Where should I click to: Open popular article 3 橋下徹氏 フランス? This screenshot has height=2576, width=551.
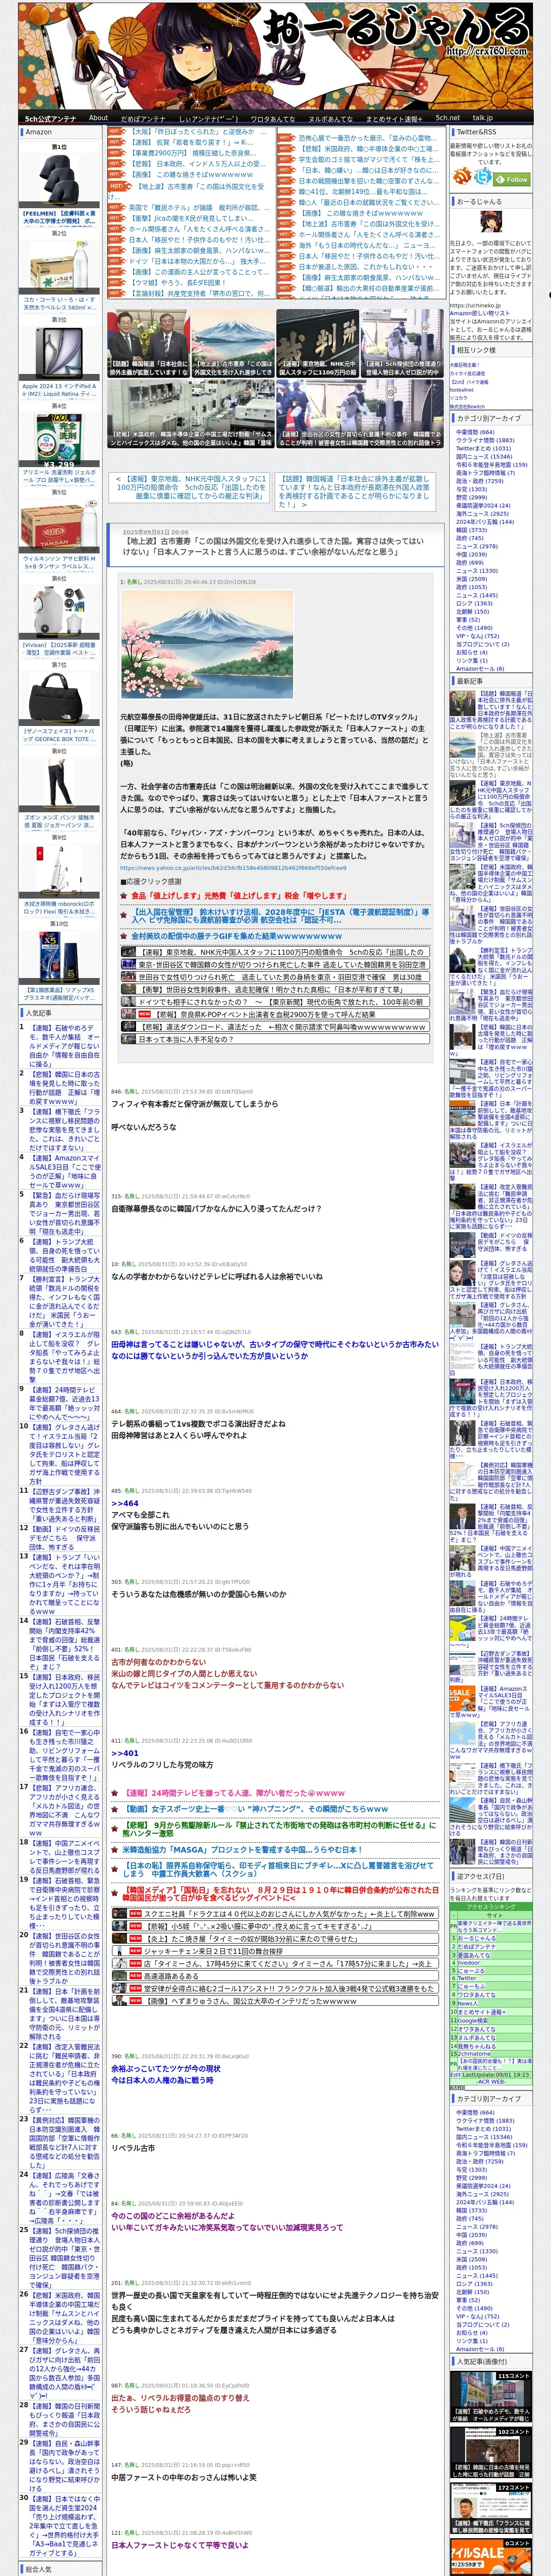pos(65,1130)
